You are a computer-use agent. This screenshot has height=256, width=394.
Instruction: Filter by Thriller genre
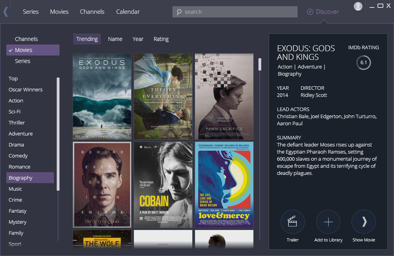click(17, 123)
